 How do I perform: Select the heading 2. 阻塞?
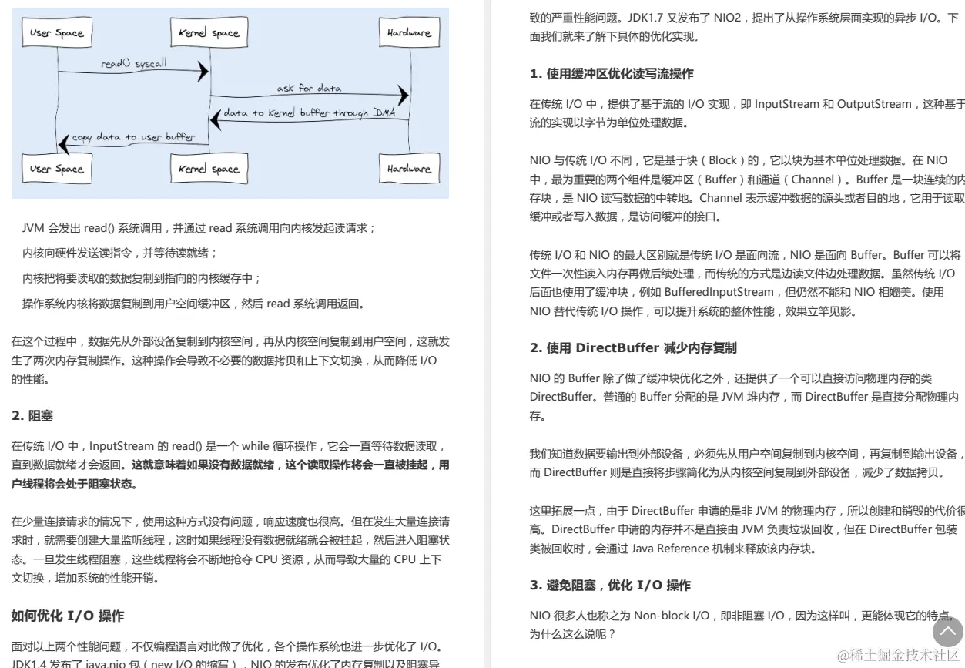tap(34, 417)
